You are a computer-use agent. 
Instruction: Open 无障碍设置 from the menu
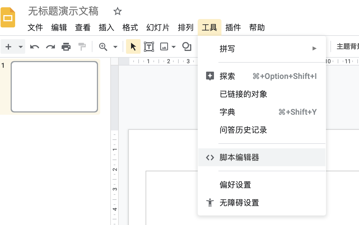262,203
